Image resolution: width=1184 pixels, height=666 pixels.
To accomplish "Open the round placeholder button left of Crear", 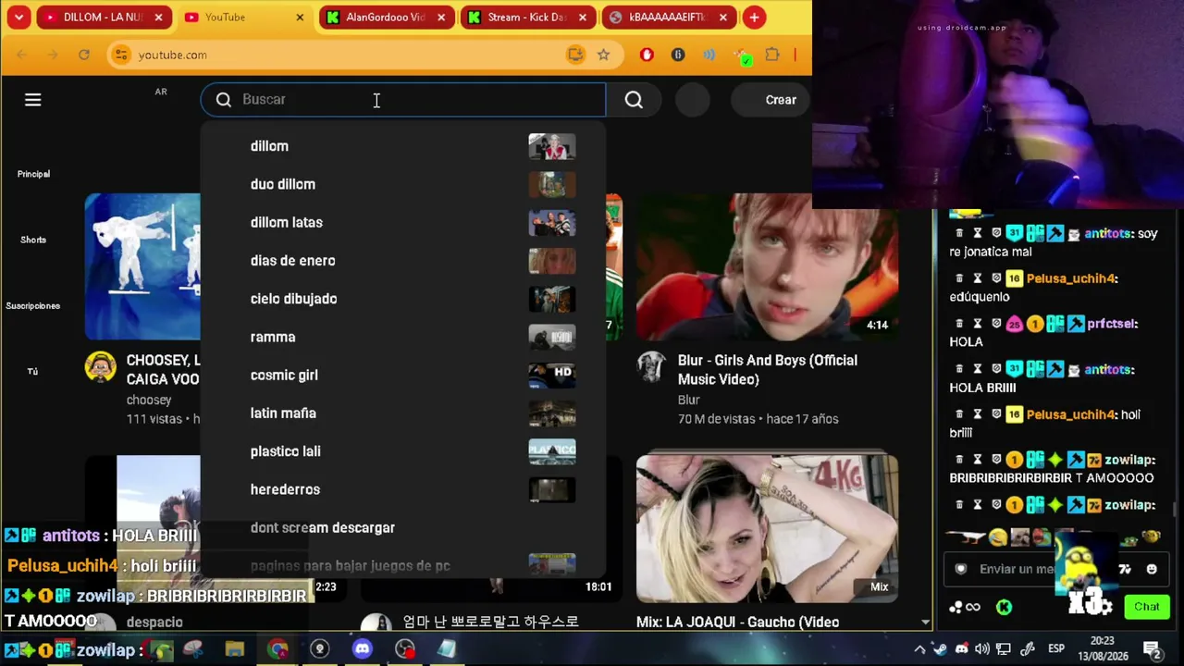I will (x=693, y=100).
